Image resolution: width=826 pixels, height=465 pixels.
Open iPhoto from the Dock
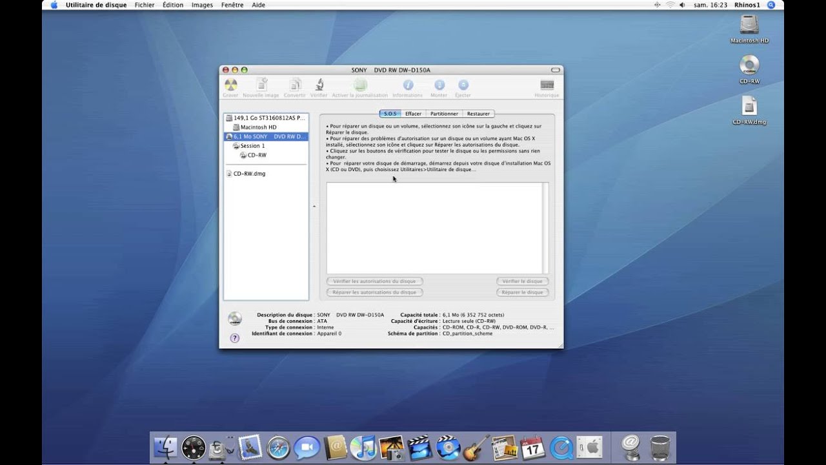click(392, 447)
